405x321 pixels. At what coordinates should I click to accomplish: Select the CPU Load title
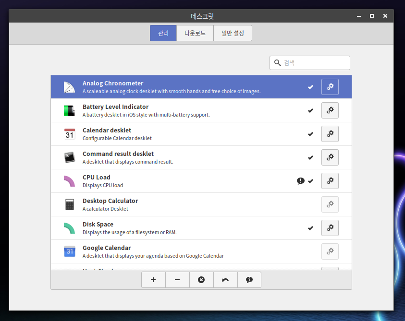(x=97, y=177)
